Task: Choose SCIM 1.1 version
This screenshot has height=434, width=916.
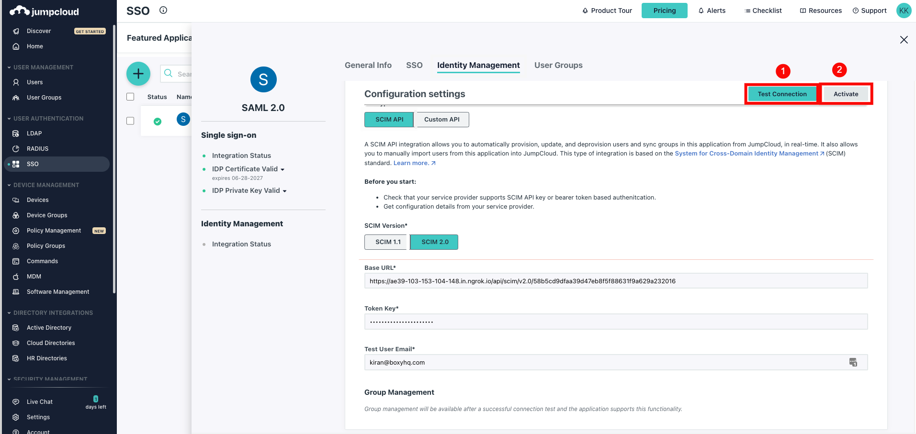Action: 387,242
